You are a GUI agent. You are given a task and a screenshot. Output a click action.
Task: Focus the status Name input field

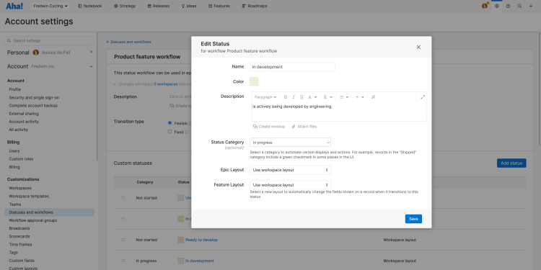click(x=292, y=67)
